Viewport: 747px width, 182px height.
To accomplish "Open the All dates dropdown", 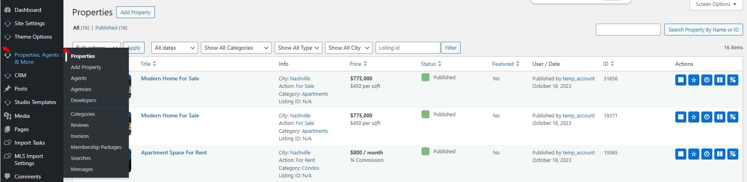I will 175,48.
